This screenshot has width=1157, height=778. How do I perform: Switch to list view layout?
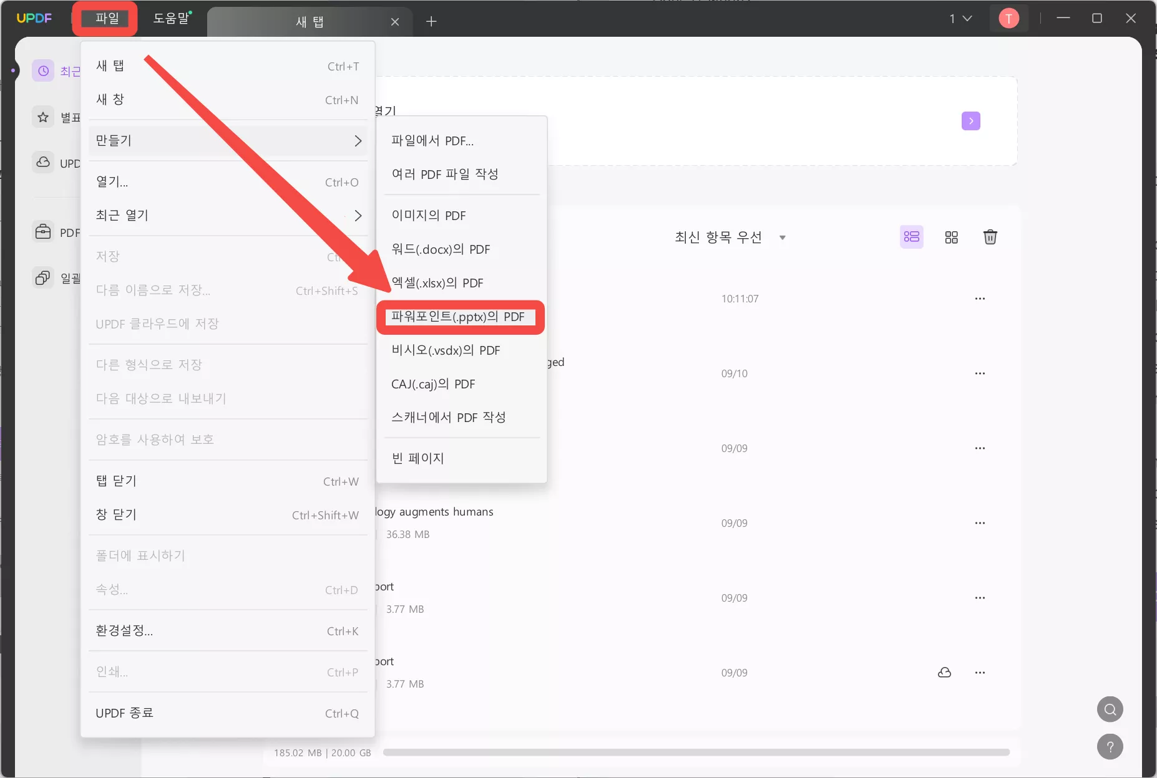(x=912, y=237)
